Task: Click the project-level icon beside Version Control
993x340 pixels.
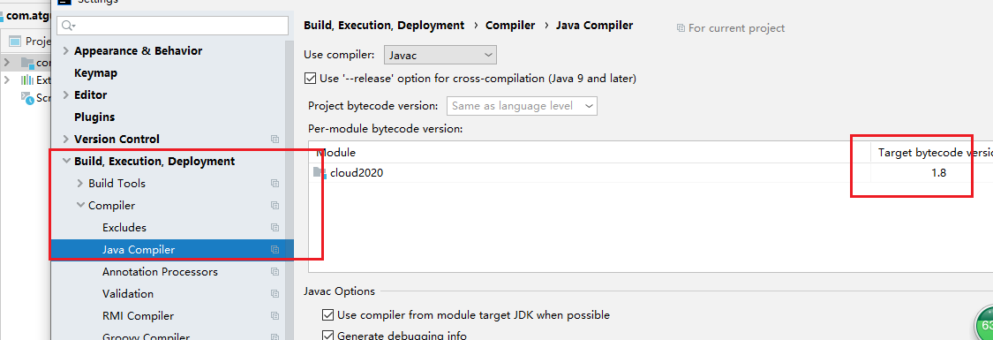Action: pyautogui.click(x=275, y=139)
